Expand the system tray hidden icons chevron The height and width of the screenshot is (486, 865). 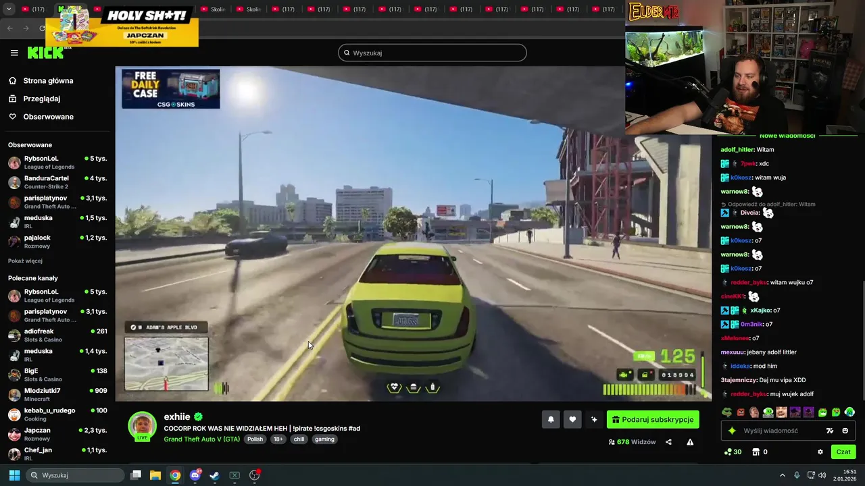pyautogui.click(x=783, y=475)
